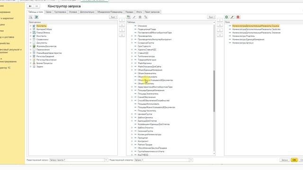Image resolution: width=303 pixels, height=170 pixels.
Task: Open the Редактируемый оператор dropdown arrow
Action: pos(191,160)
